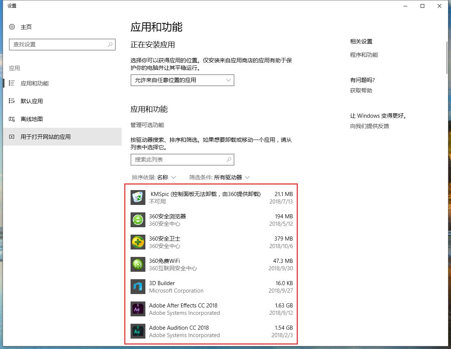Click the 3D Builder app icon

(x=138, y=287)
